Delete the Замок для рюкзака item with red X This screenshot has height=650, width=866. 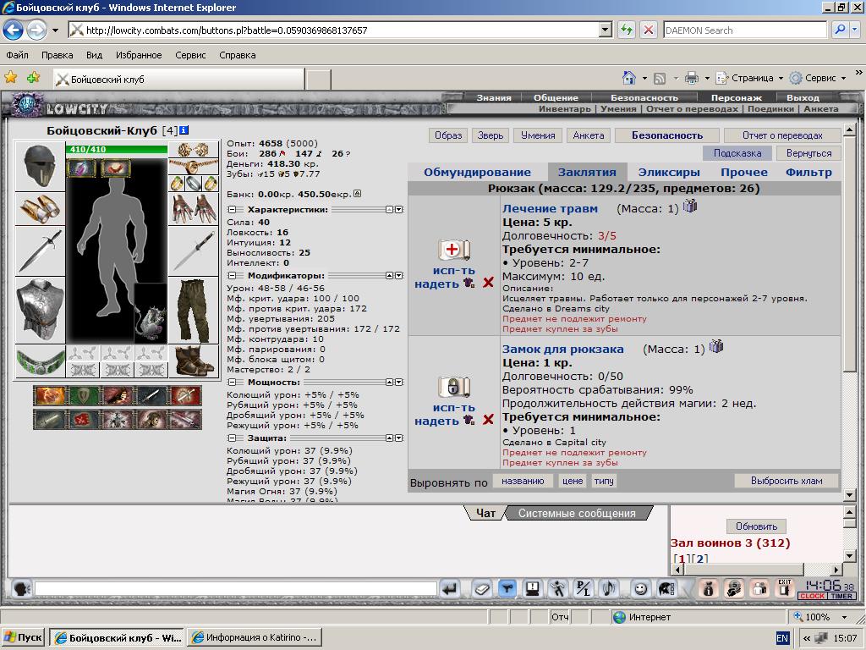(488, 420)
